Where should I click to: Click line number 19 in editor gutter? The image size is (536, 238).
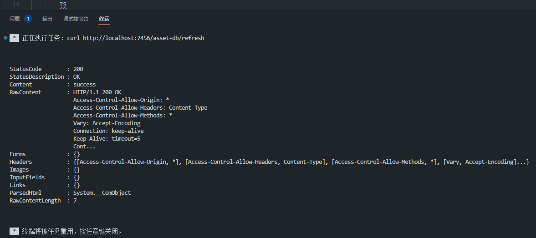pyautogui.click(x=16, y=5)
